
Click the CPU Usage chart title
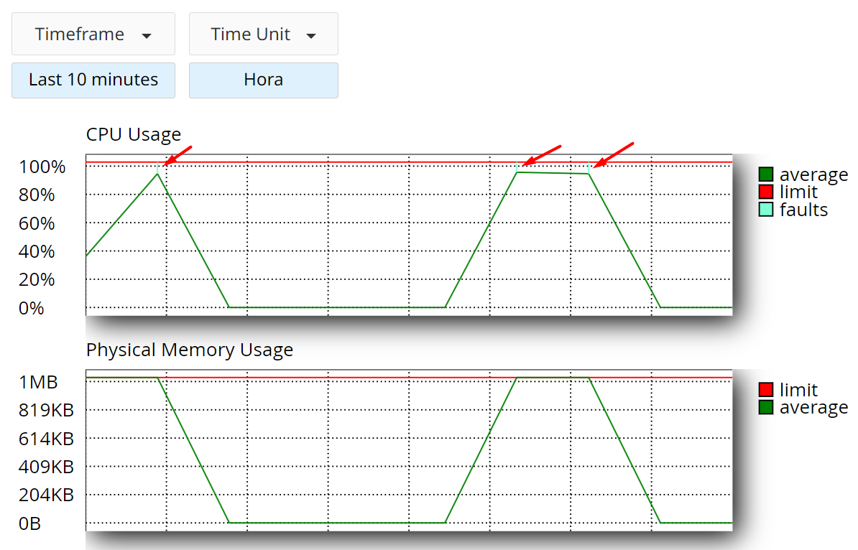[x=134, y=134]
